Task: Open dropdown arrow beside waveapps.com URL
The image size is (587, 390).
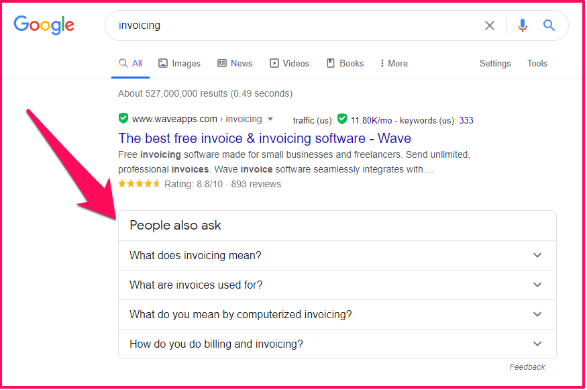Action: click(270, 119)
